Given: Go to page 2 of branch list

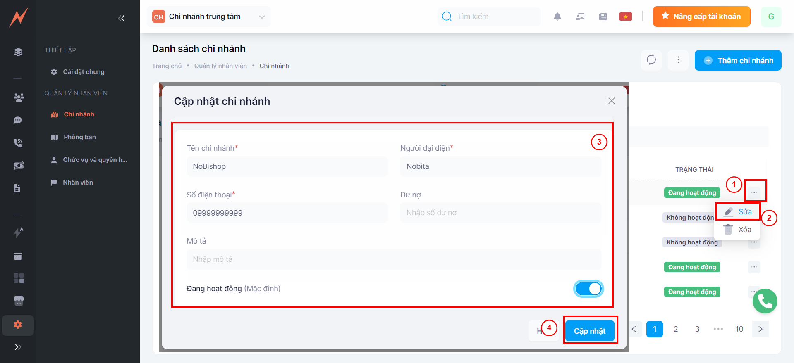Looking at the screenshot, I should click(676, 329).
